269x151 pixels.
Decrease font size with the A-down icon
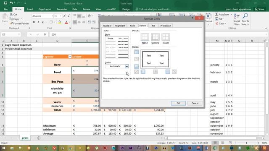[69, 16]
